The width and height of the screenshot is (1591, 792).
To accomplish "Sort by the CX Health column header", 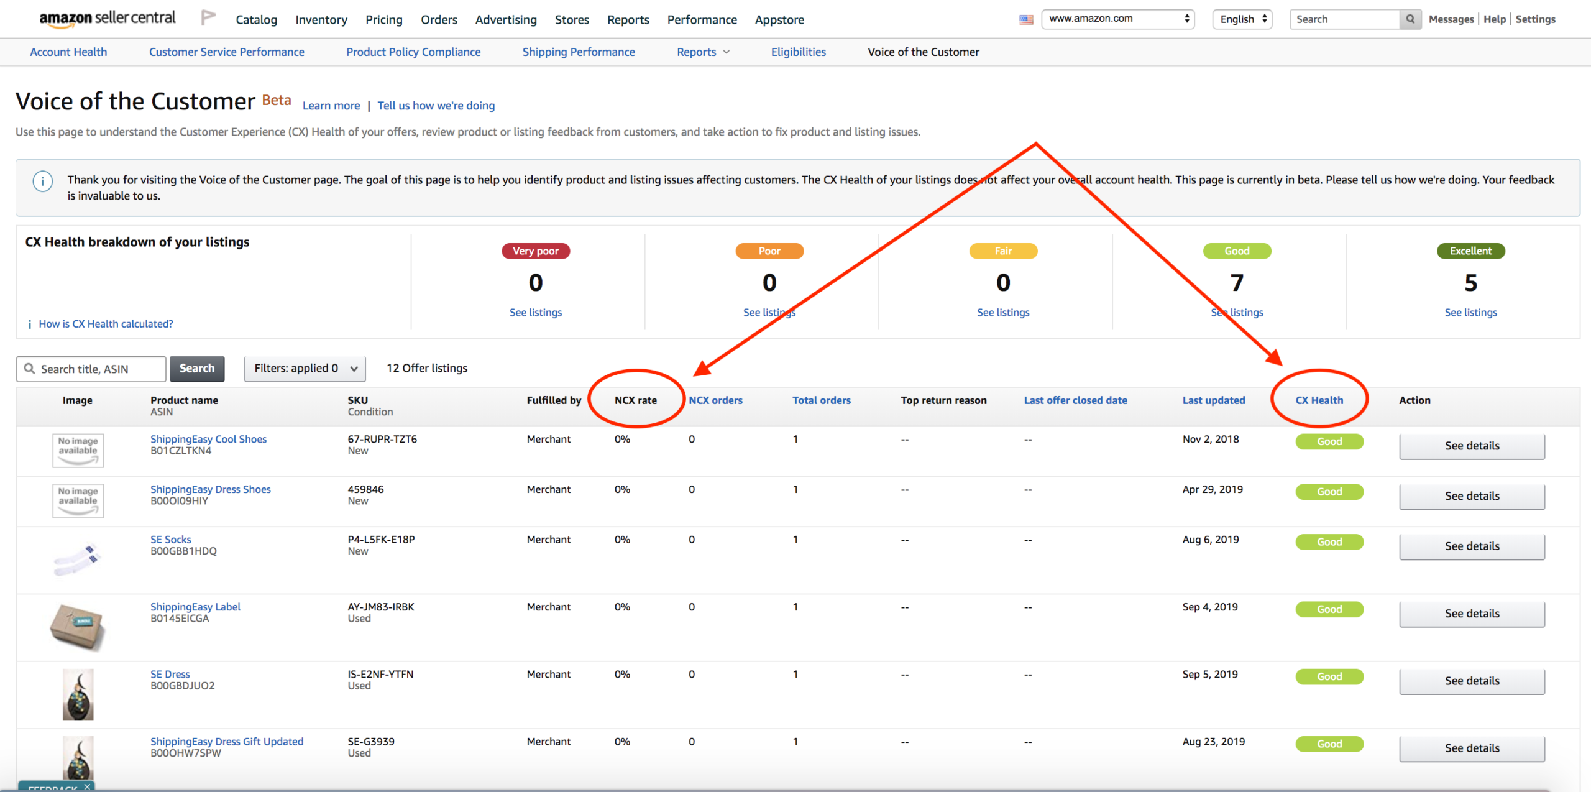I will pos(1319,400).
